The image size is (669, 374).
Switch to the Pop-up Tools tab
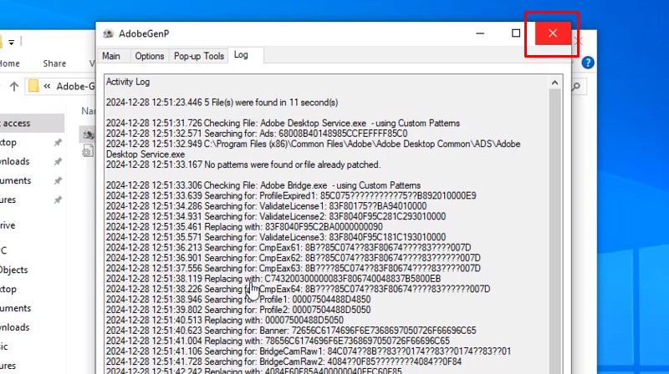tap(199, 56)
